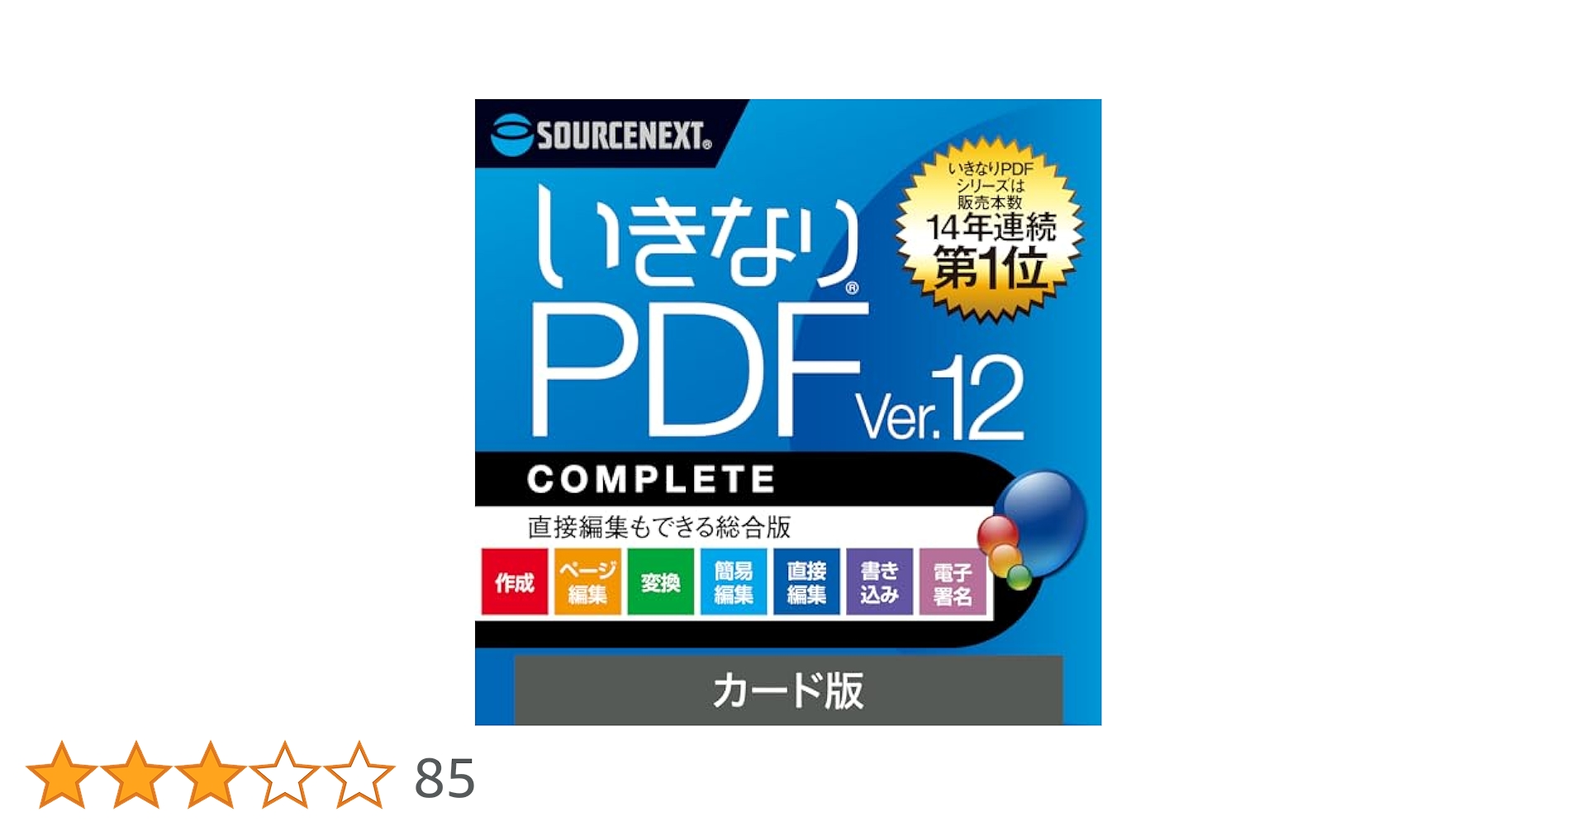The image size is (1578, 826).
Task: Click the third filled rating star
Action: (210, 776)
